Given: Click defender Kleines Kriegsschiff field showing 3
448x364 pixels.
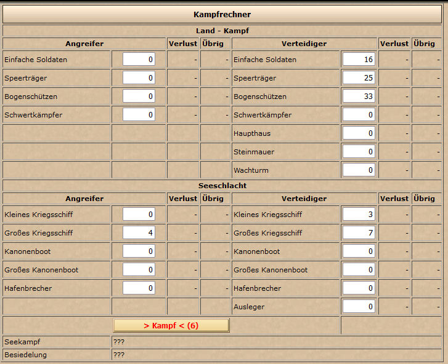Looking at the screenshot, I should (359, 215).
